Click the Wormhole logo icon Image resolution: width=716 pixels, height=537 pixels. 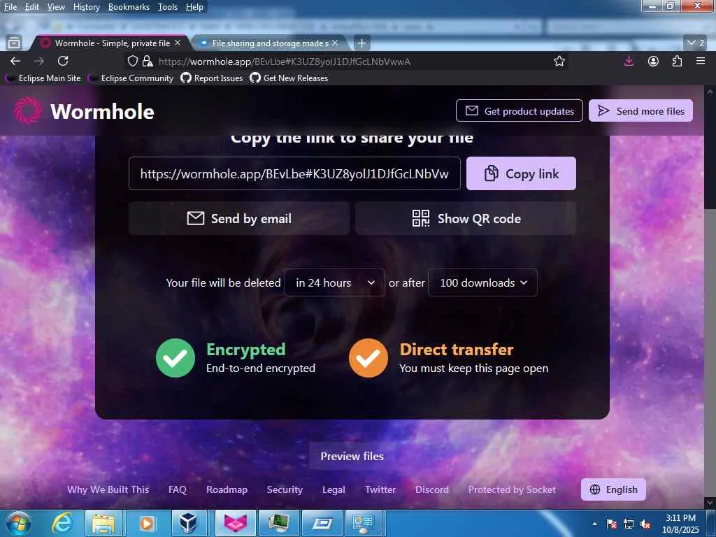pos(28,111)
